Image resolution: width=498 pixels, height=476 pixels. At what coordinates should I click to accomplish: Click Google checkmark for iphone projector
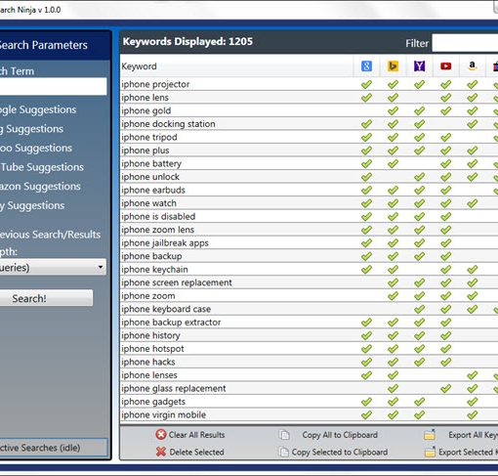(366, 84)
